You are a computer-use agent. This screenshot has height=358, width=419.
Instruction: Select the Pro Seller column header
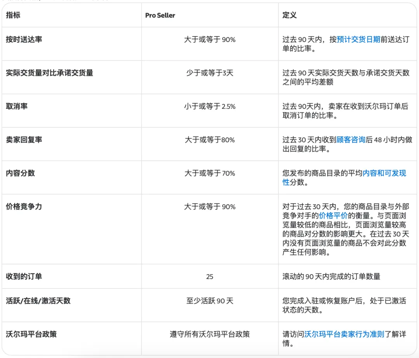(x=160, y=15)
